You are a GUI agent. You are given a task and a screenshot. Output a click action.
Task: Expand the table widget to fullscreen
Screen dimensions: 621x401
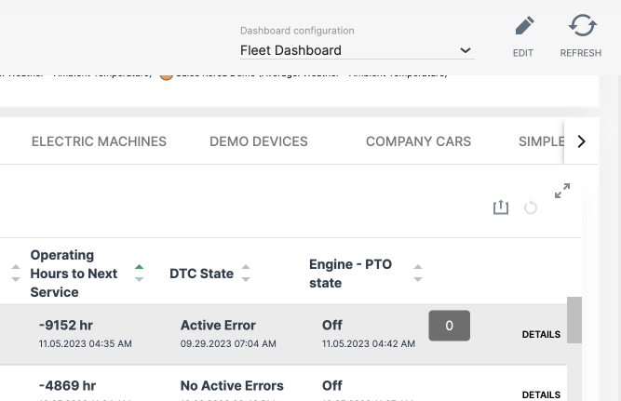(x=562, y=191)
